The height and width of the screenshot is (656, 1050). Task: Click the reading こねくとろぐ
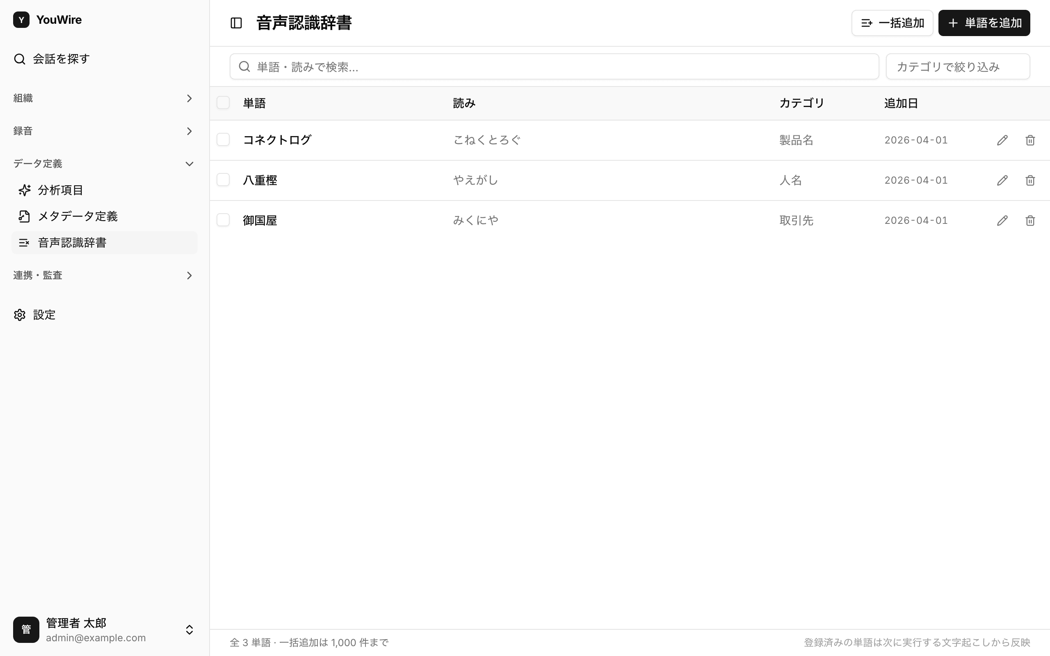[x=487, y=140]
